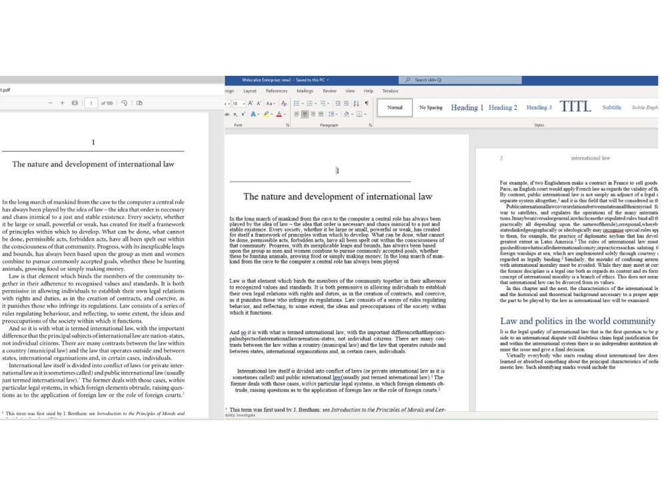Edit the PDF page number field
The width and height of the screenshot is (666, 499).
(91, 103)
